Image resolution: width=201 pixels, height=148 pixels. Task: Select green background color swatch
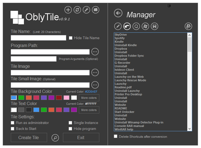tap(21, 98)
